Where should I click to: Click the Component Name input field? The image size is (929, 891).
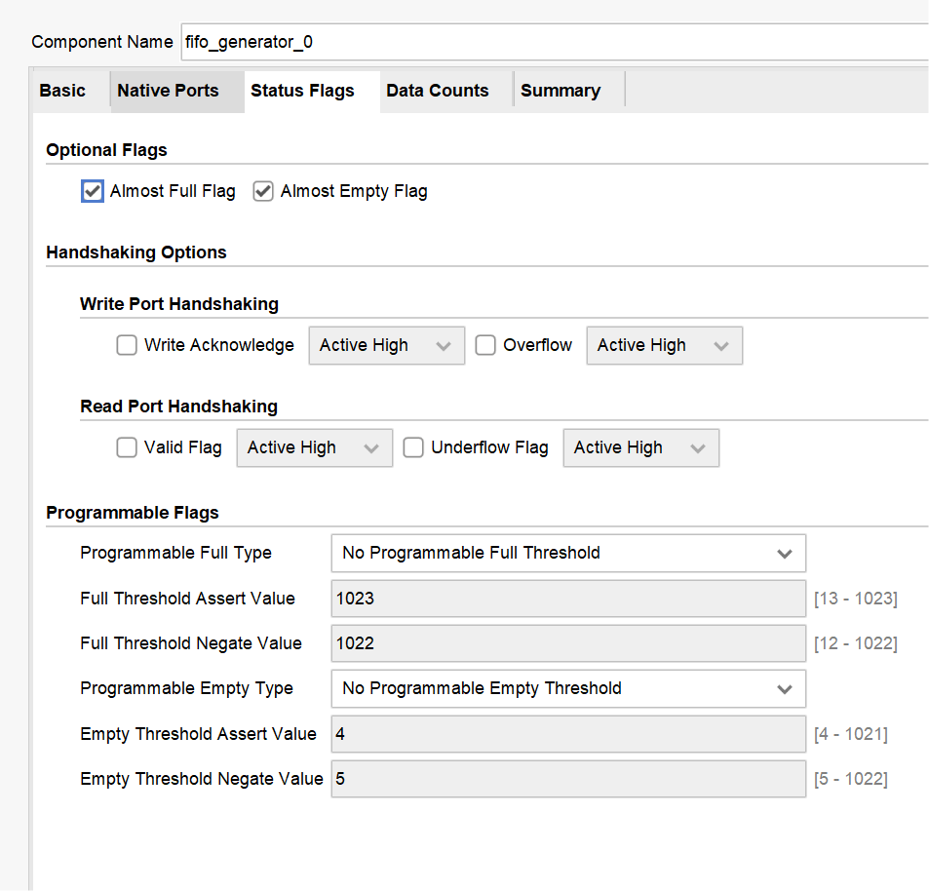555,42
